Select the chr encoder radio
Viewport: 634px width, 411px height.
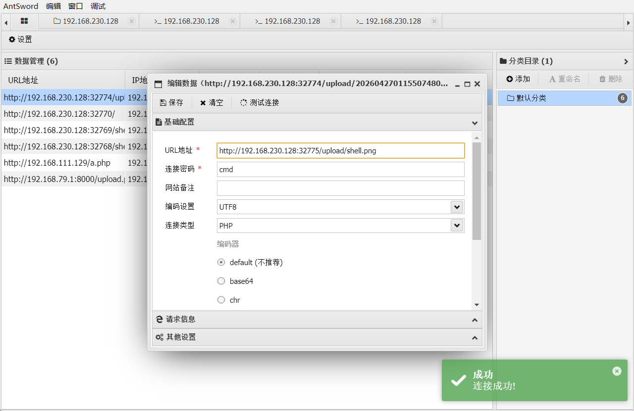pyautogui.click(x=221, y=300)
